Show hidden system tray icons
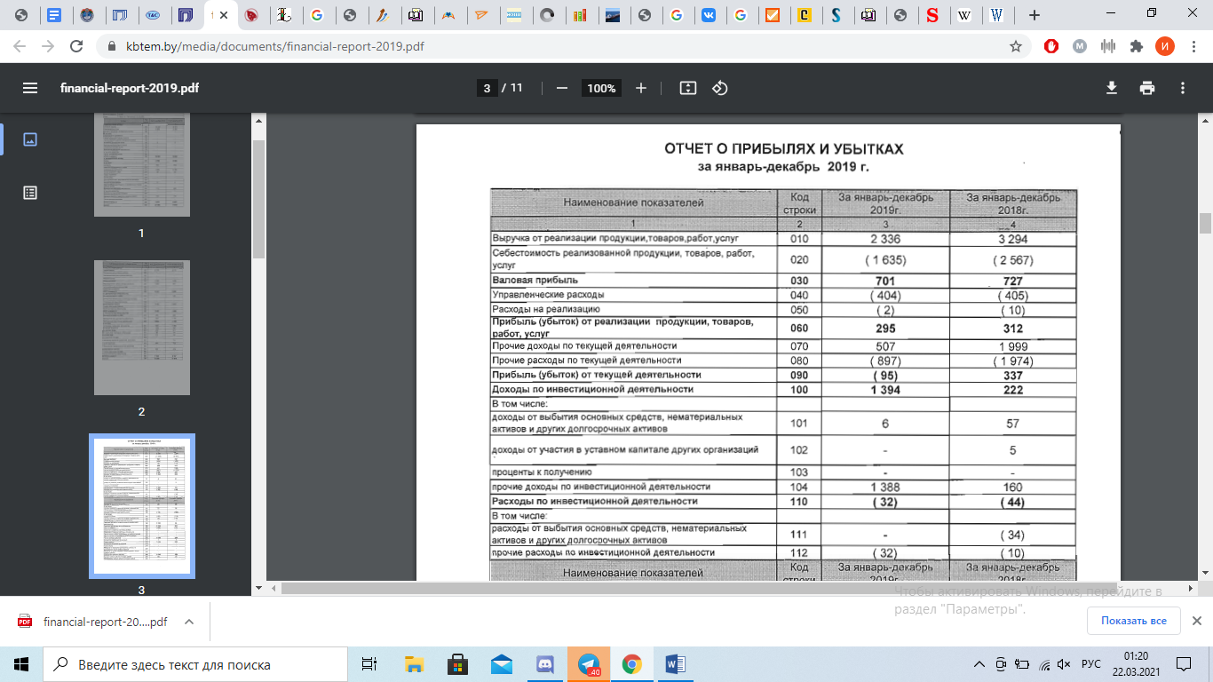This screenshot has height=682, width=1213. pyautogui.click(x=979, y=663)
